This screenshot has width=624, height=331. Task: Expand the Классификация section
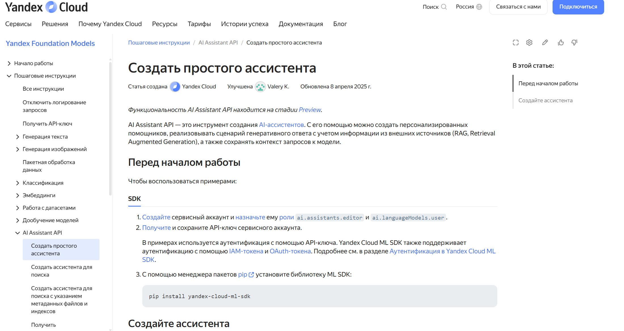(18, 183)
